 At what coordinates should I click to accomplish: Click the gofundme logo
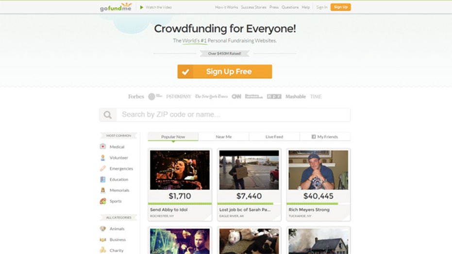(x=116, y=7)
